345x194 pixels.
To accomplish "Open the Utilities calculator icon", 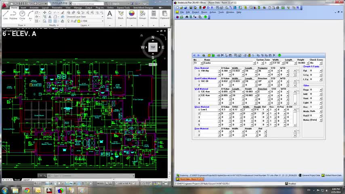I will click(154, 14).
